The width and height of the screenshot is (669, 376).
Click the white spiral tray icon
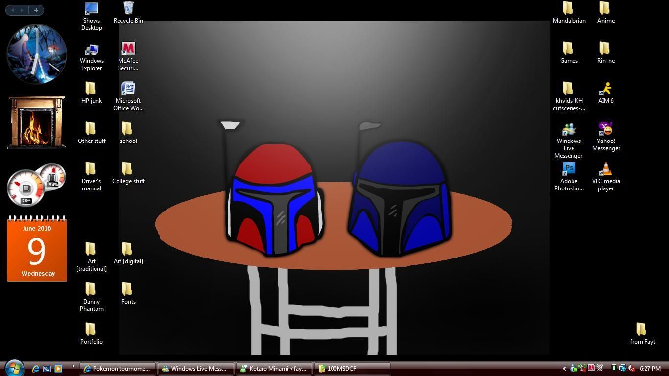599,368
